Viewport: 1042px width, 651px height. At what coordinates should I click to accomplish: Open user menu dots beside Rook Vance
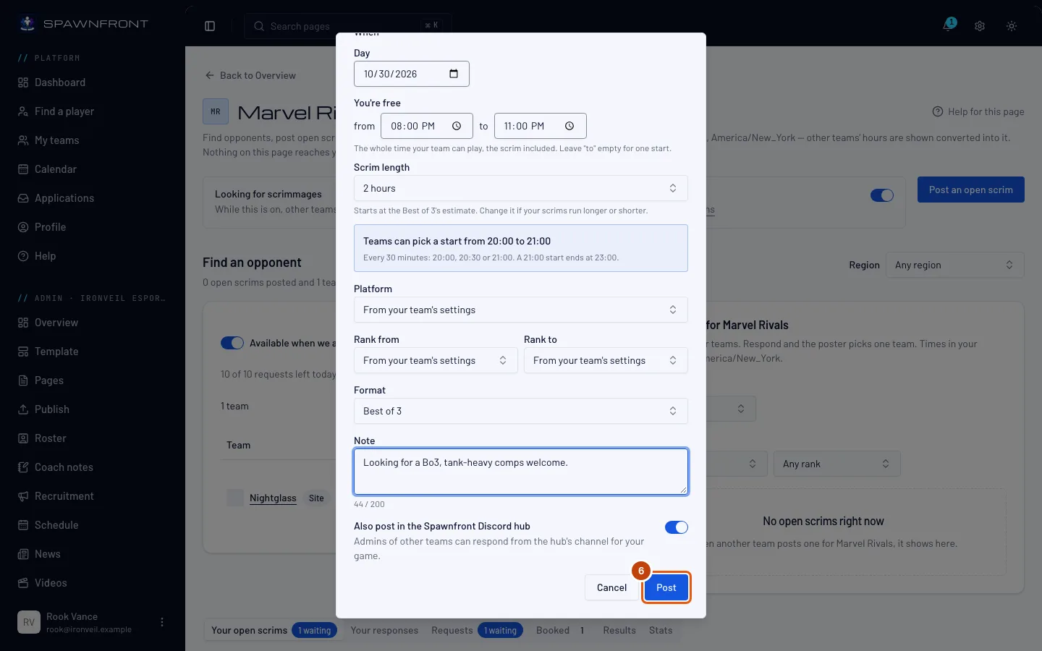click(x=162, y=622)
